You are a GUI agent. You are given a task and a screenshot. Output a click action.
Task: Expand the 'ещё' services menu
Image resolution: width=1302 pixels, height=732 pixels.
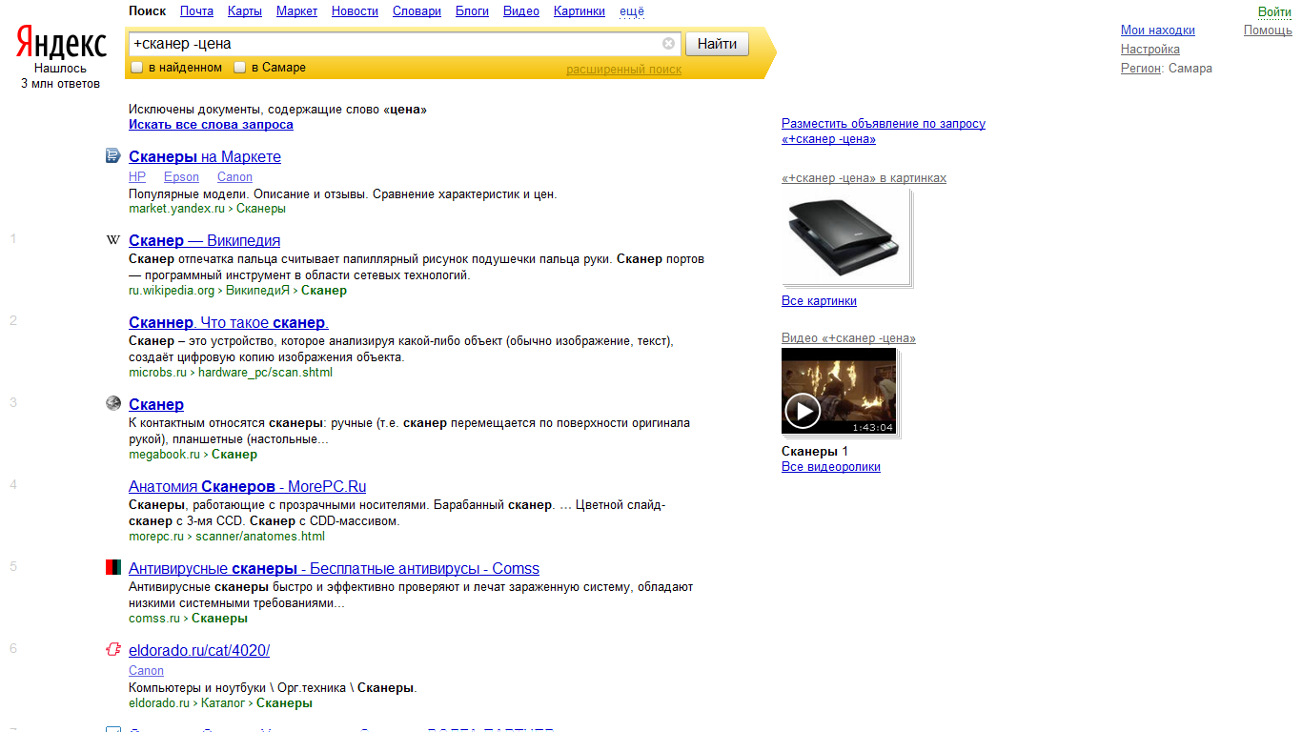click(632, 11)
